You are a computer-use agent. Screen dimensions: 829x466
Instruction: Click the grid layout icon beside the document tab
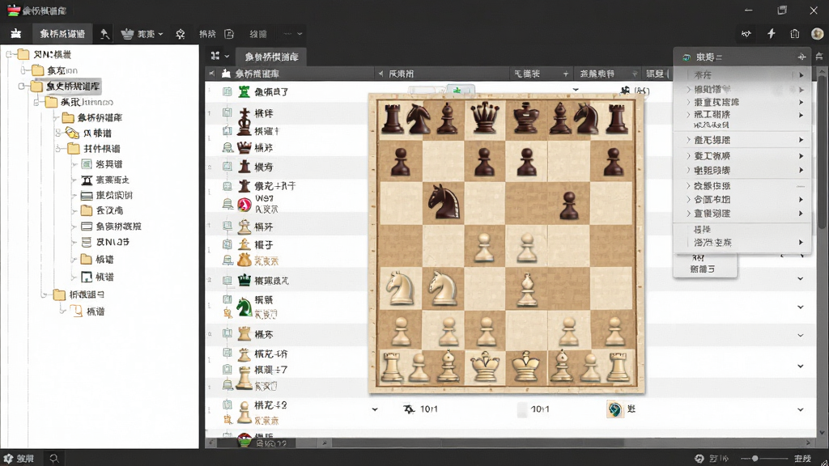coord(215,56)
